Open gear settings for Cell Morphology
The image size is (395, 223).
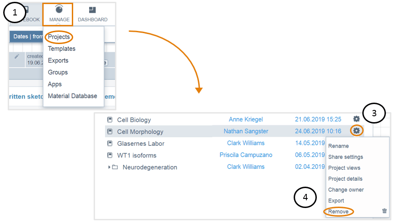pyautogui.click(x=356, y=131)
